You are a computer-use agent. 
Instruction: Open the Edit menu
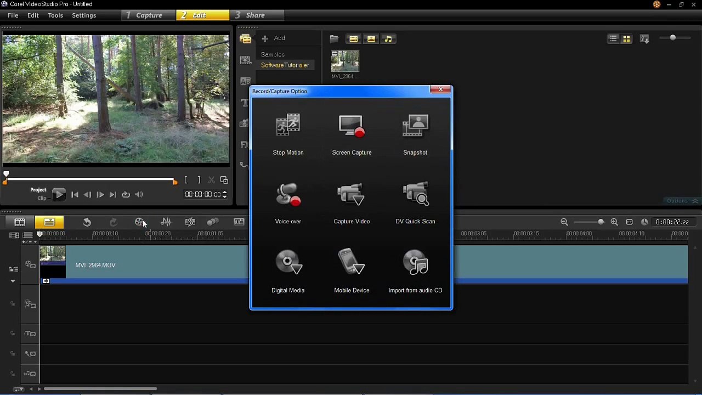pyautogui.click(x=33, y=15)
